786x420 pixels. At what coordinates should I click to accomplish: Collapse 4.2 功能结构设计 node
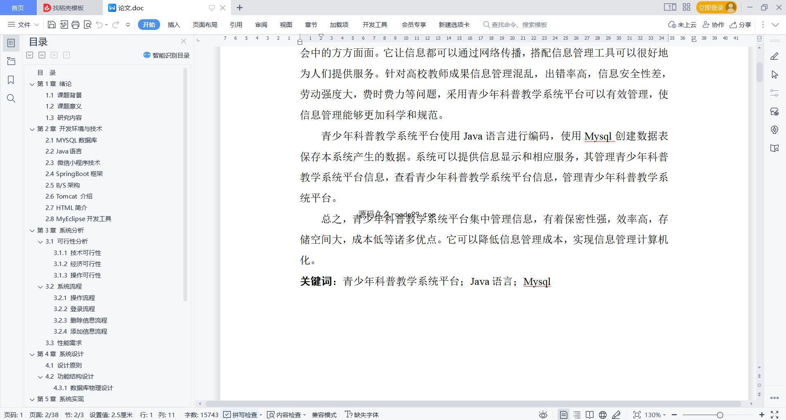[40, 377]
